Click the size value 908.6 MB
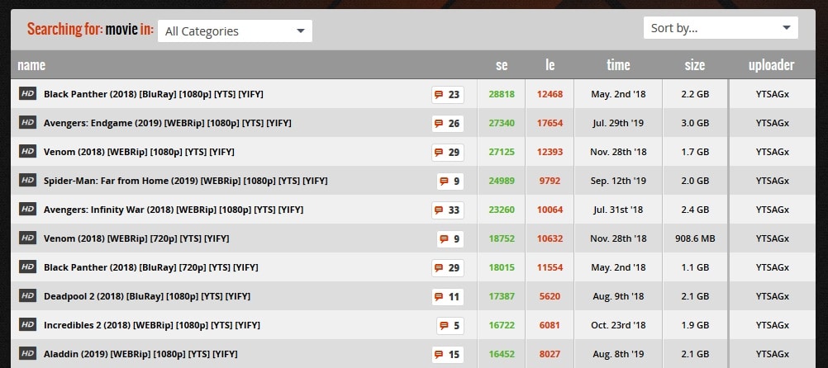Viewport: 828px width, 368px height. [694, 238]
